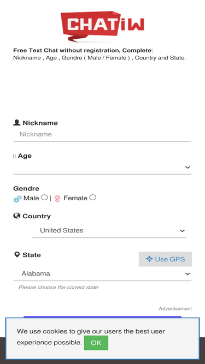Click the map pin icon beside State
This screenshot has height=364, width=205.
(x=17, y=255)
